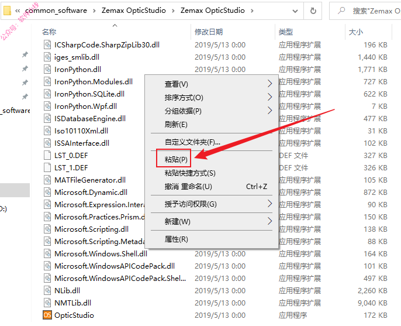The width and height of the screenshot is (401, 326).
Task: Click the IronPython.Wpf.dll file icon
Action: (x=47, y=107)
